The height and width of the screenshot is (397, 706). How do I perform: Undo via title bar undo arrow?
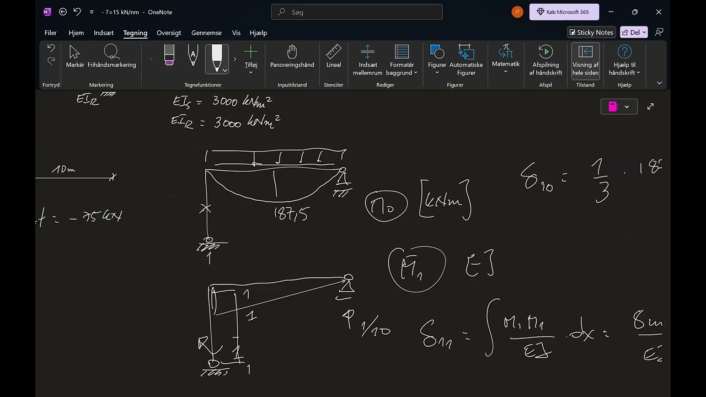point(77,12)
